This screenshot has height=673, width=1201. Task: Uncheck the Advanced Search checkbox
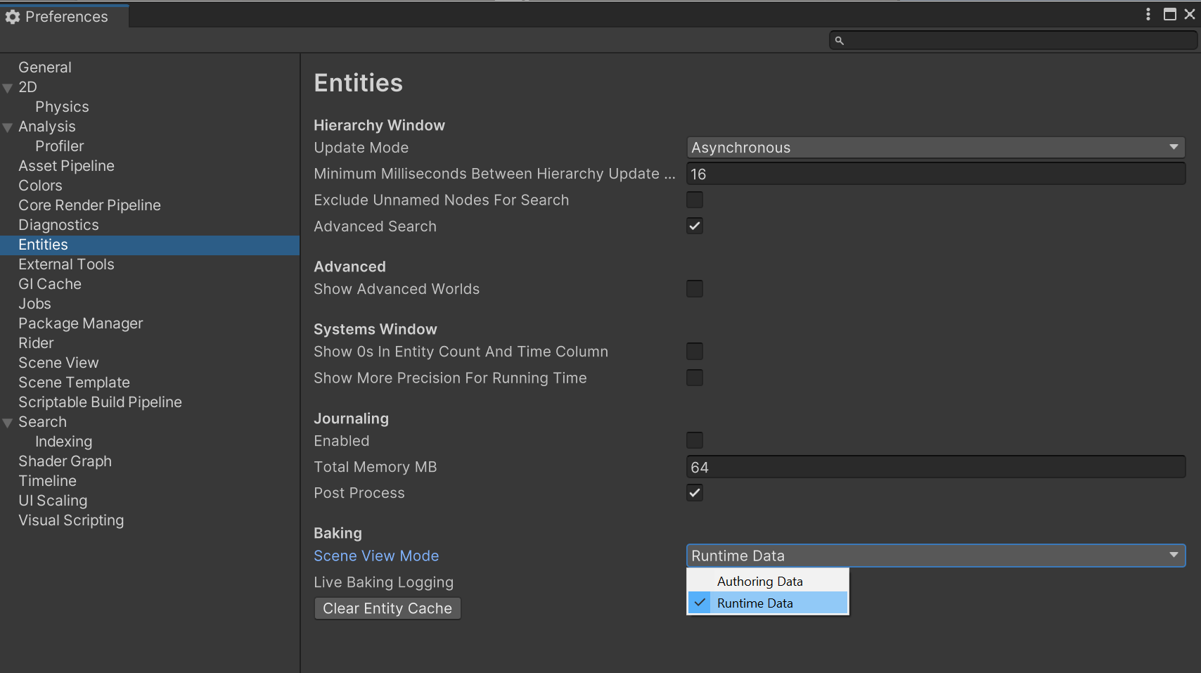[x=695, y=226]
